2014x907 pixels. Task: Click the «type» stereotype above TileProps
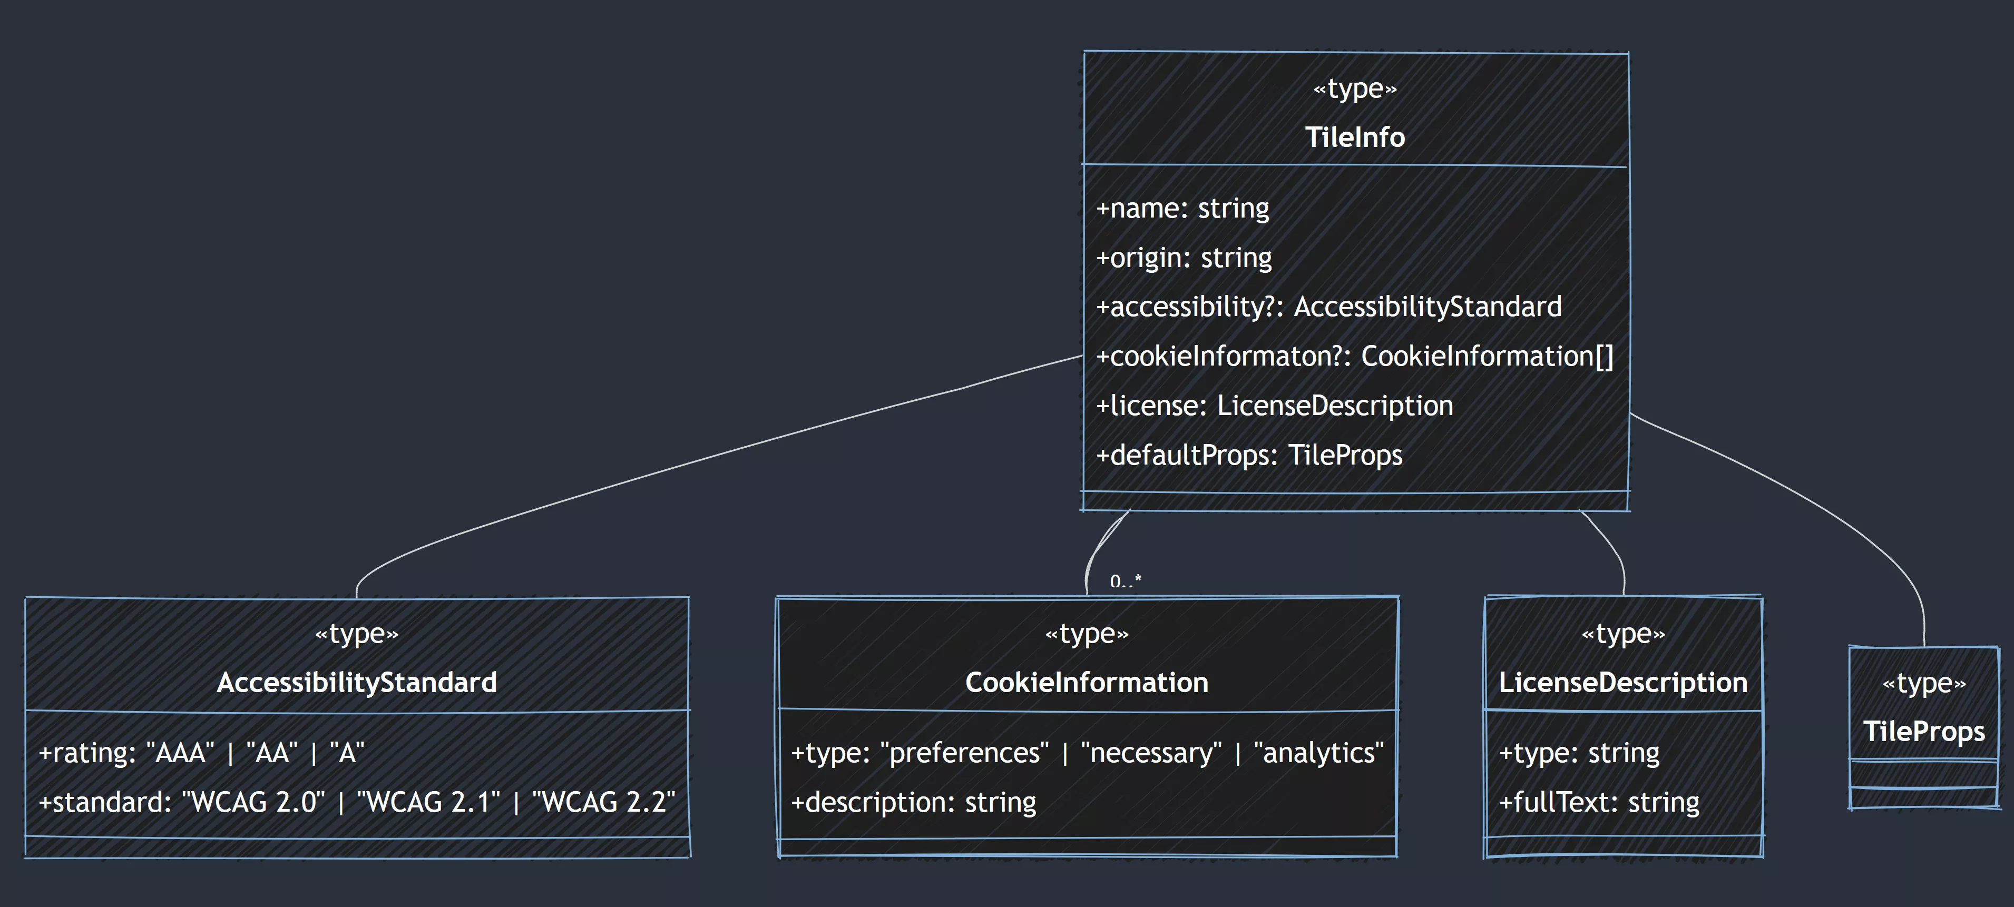click(1923, 684)
